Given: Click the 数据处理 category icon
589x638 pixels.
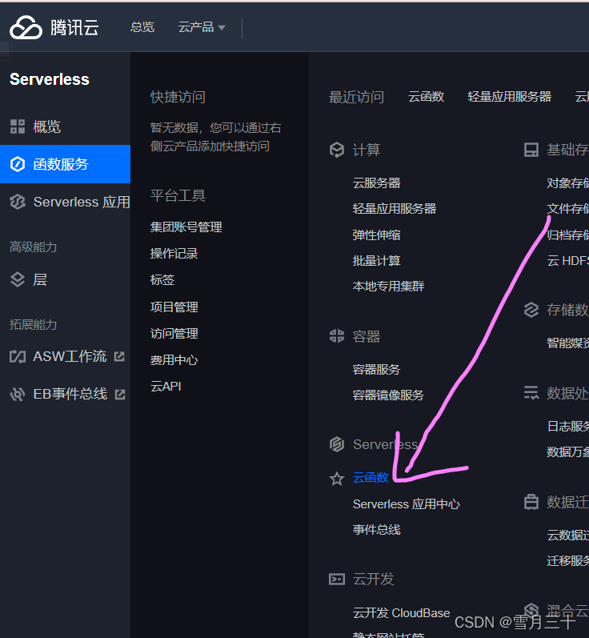Looking at the screenshot, I should [531, 393].
